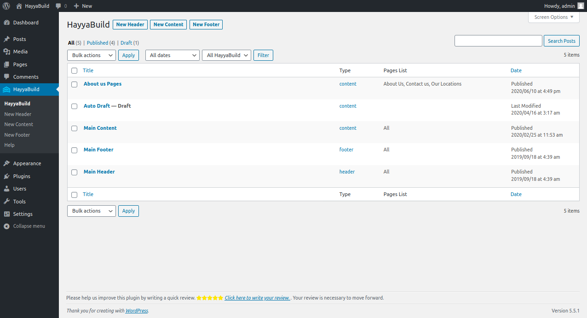Click the footer type link in the Main Footer row

[x=346, y=150]
